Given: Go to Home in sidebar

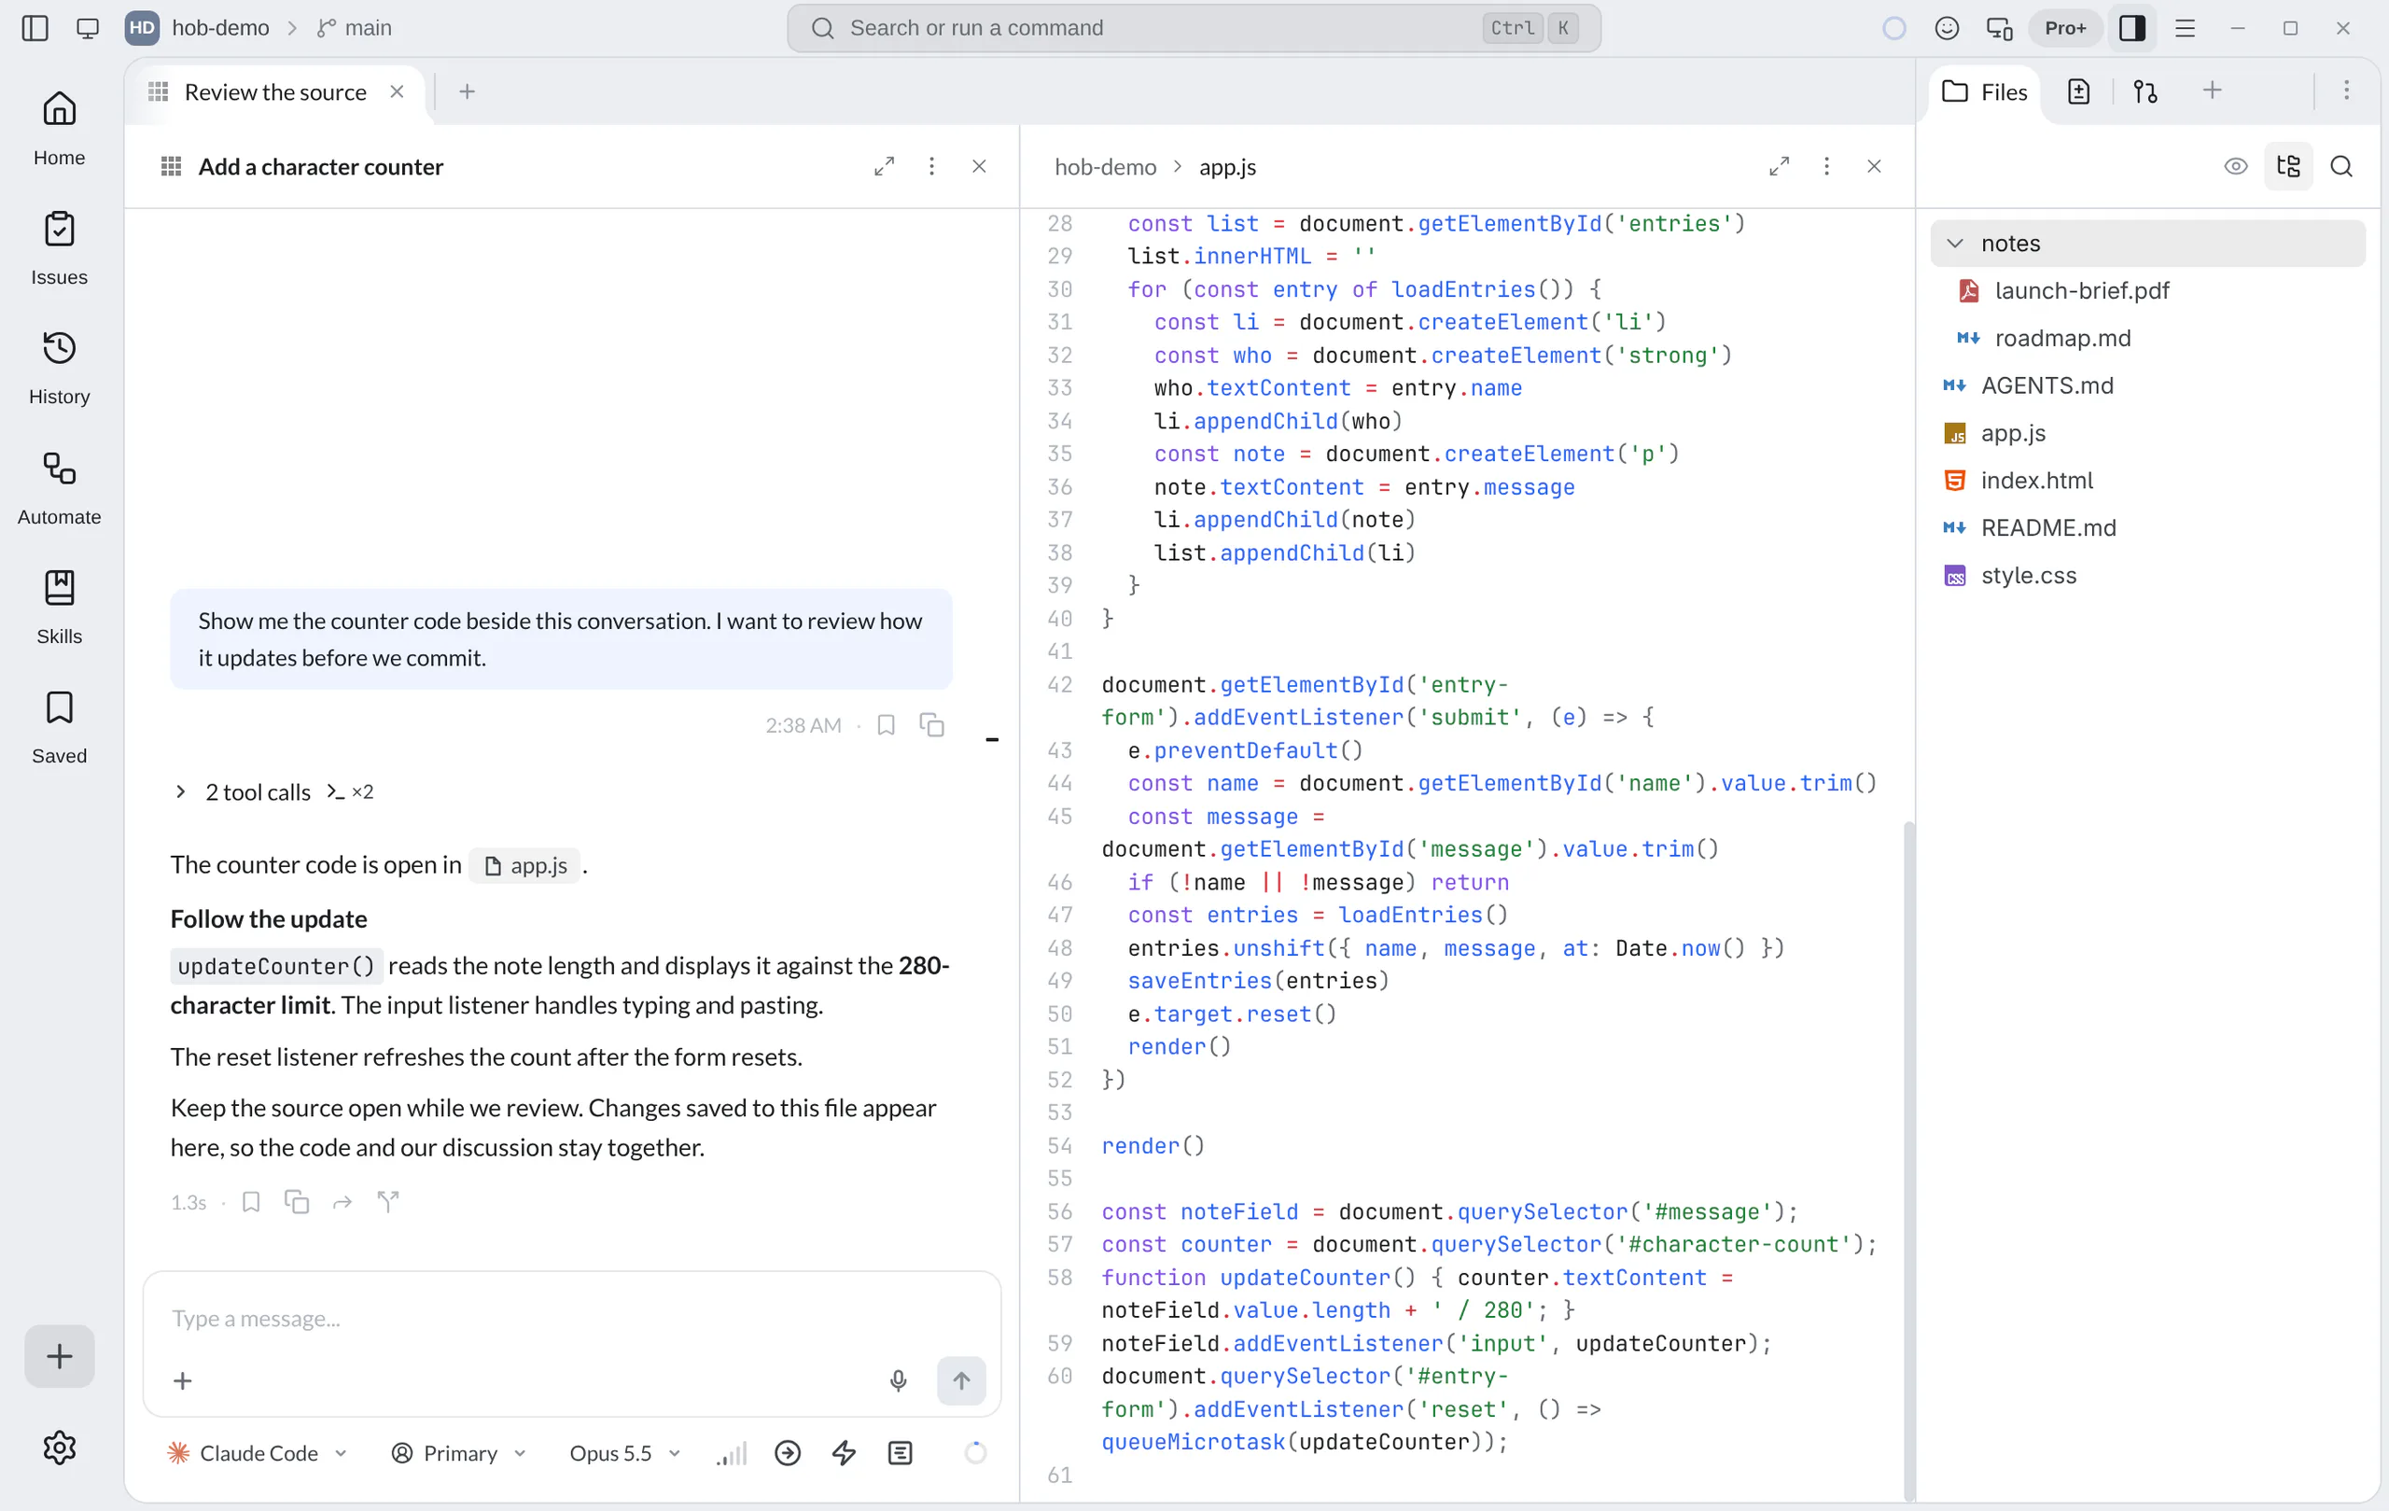Looking at the screenshot, I should point(60,128).
